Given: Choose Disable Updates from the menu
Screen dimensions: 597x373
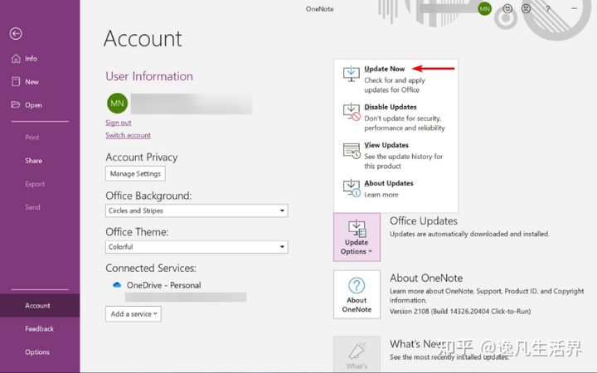Looking at the screenshot, I should click(x=396, y=117).
